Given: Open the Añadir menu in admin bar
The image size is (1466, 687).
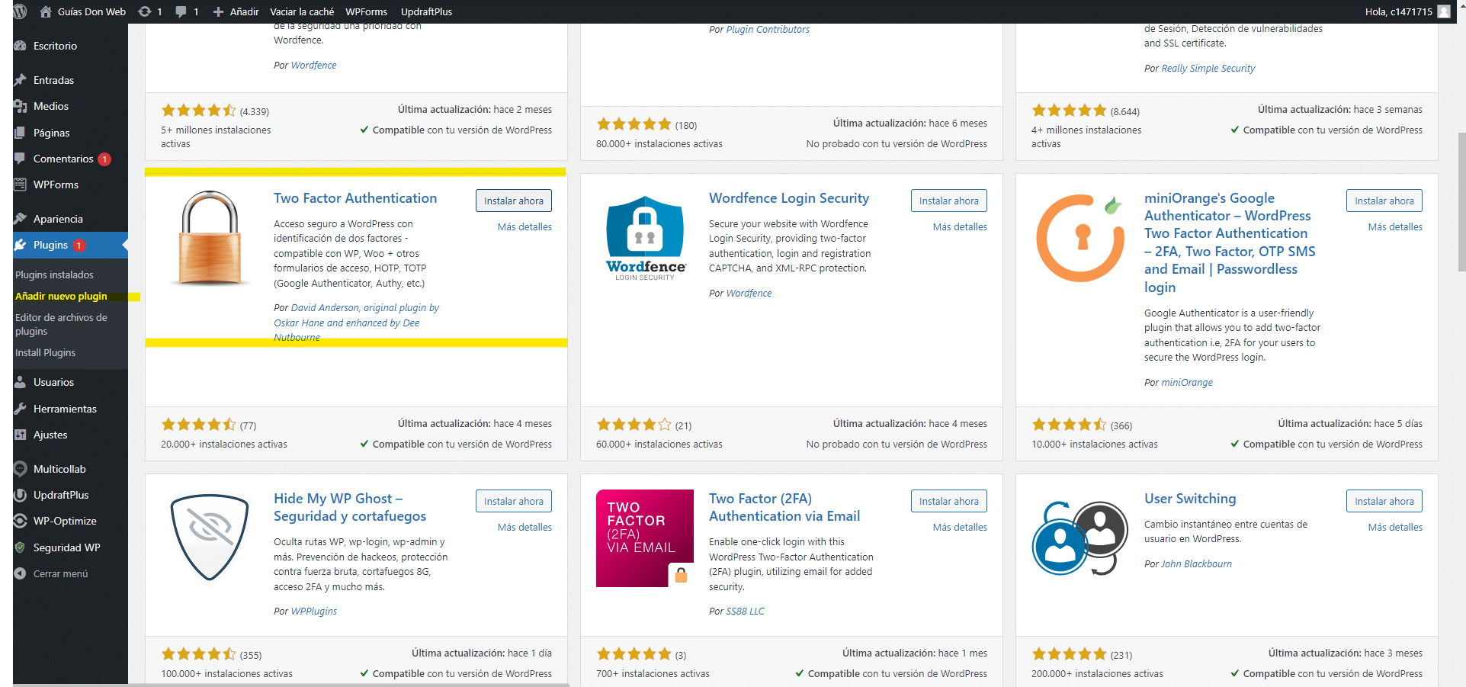Looking at the screenshot, I should 236,11.
